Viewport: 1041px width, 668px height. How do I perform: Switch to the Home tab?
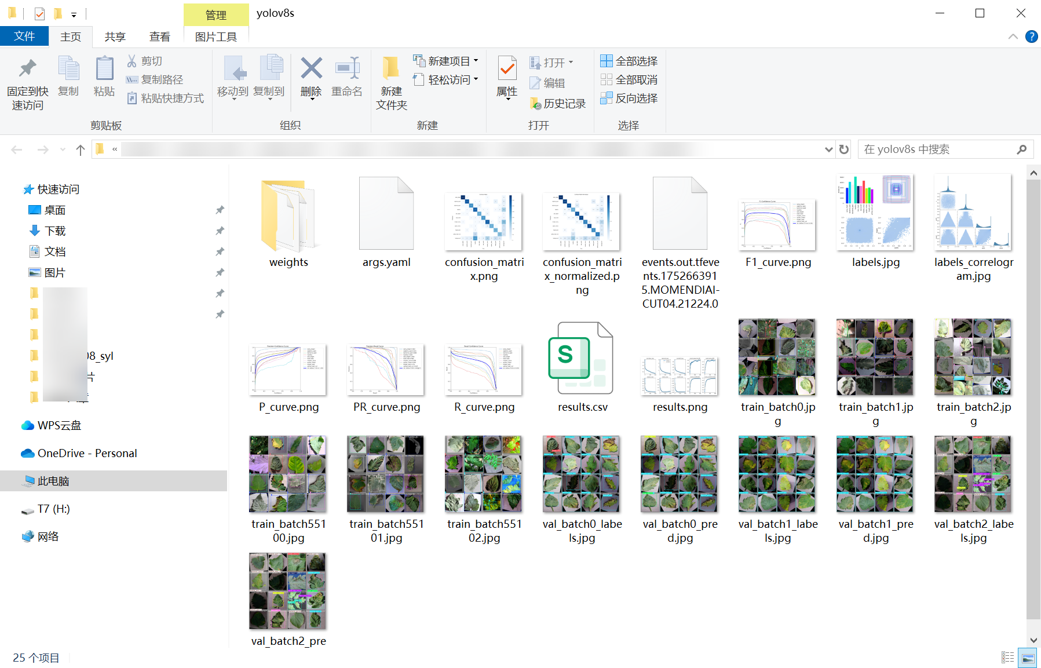click(x=71, y=36)
